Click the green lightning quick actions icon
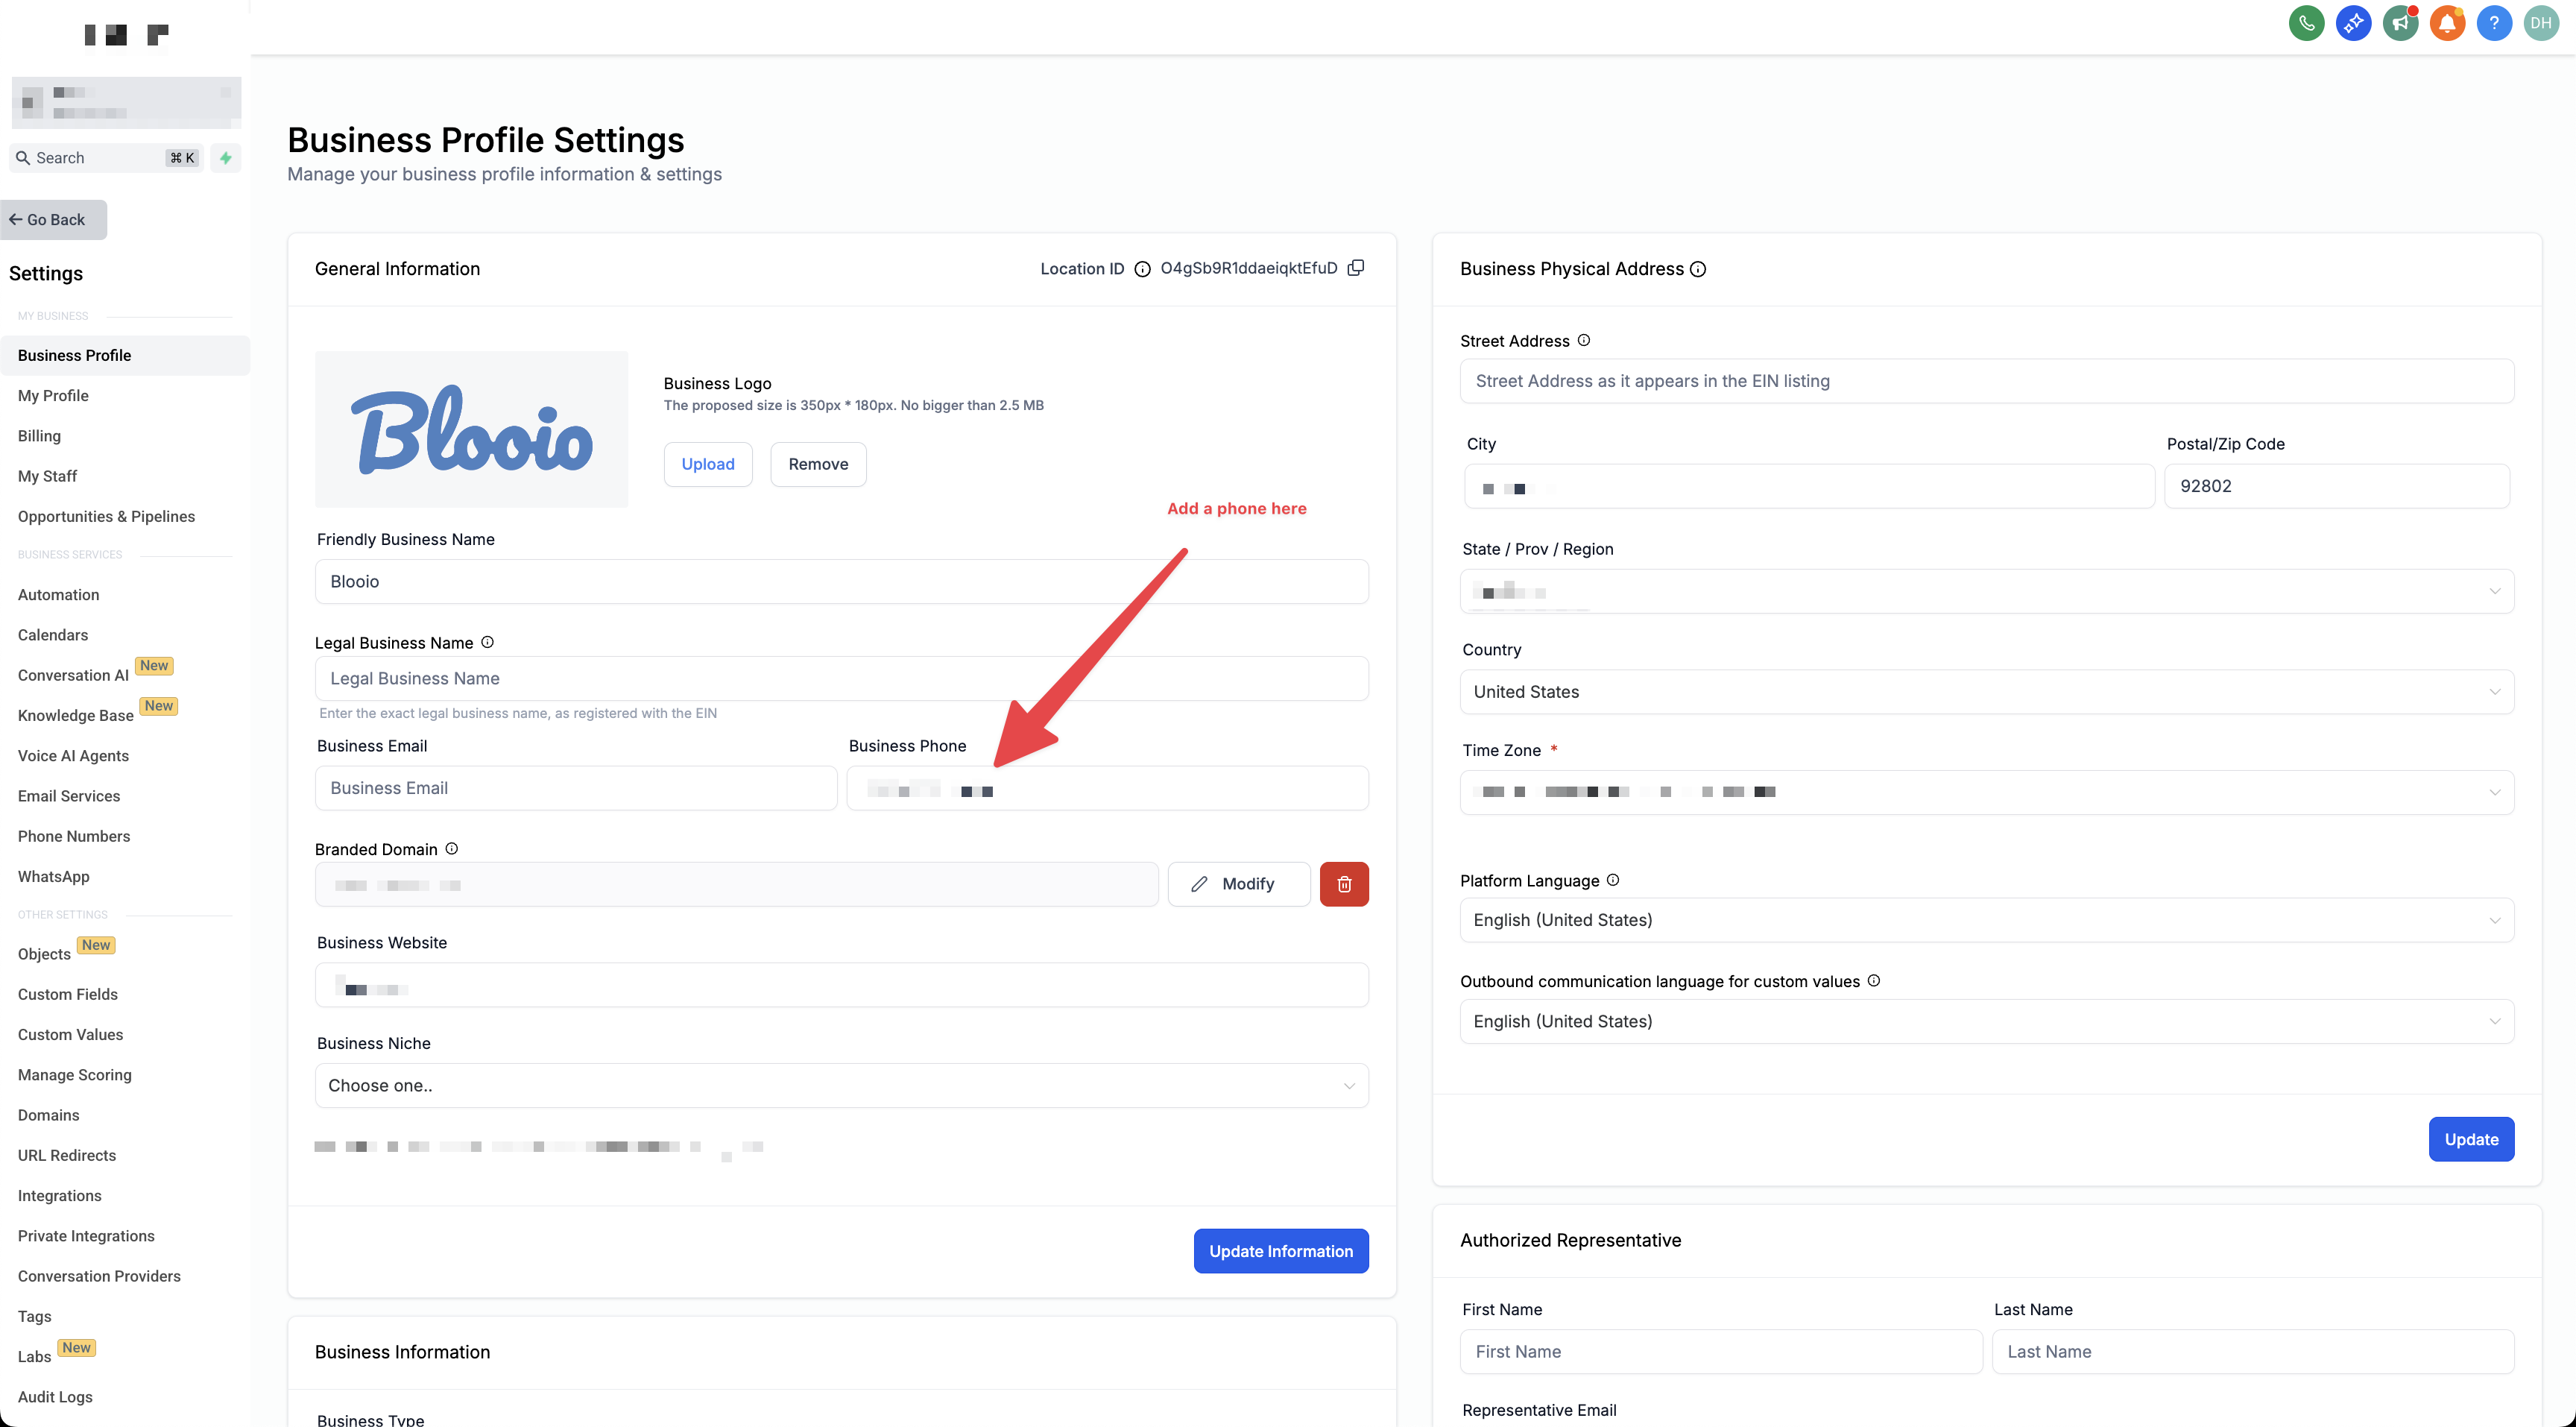This screenshot has width=2576, height=1427. coord(226,158)
